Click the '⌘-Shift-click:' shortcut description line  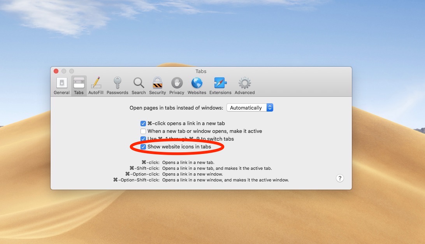(200, 168)
